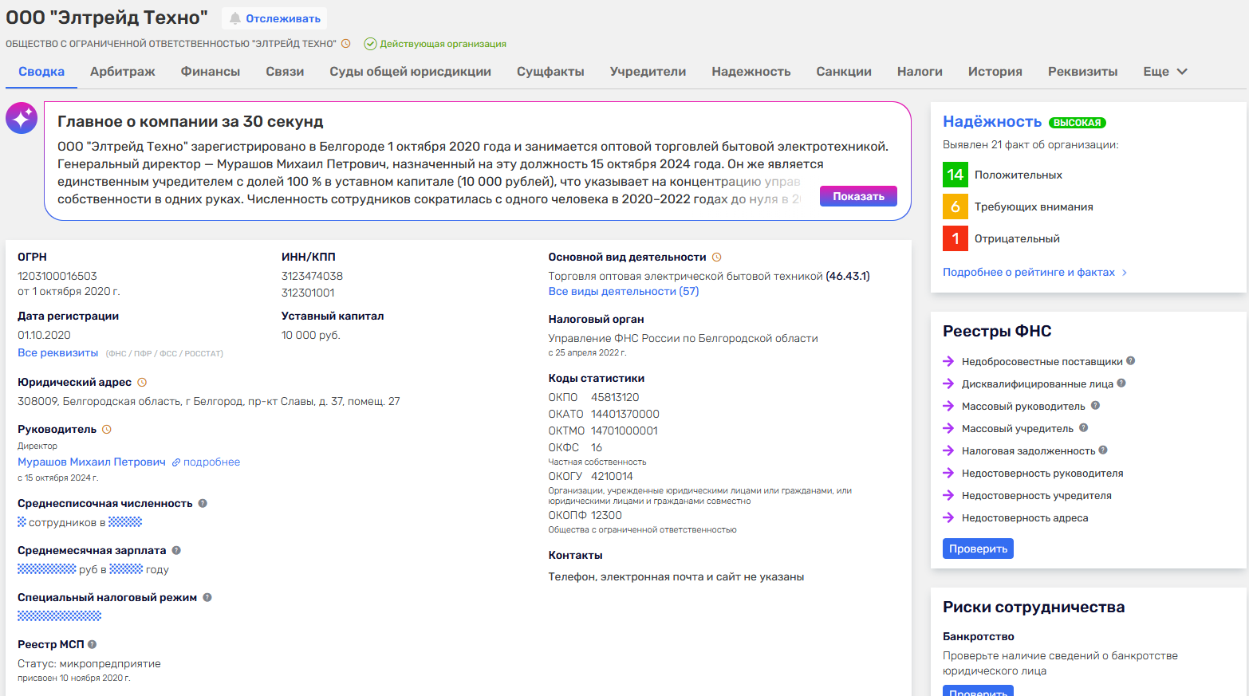Expand the Еще tab dropdown

[1165, 71]
